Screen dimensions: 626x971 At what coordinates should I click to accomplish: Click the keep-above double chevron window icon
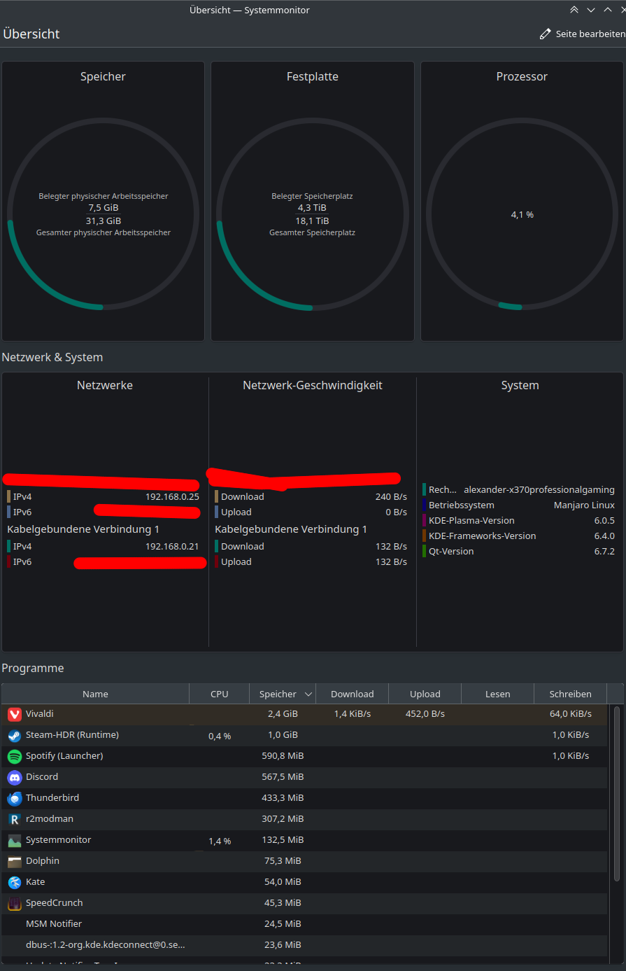point(574,10)
